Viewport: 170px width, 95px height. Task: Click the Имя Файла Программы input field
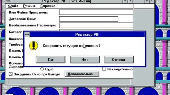pyautogui.click(x=96, y=12)
